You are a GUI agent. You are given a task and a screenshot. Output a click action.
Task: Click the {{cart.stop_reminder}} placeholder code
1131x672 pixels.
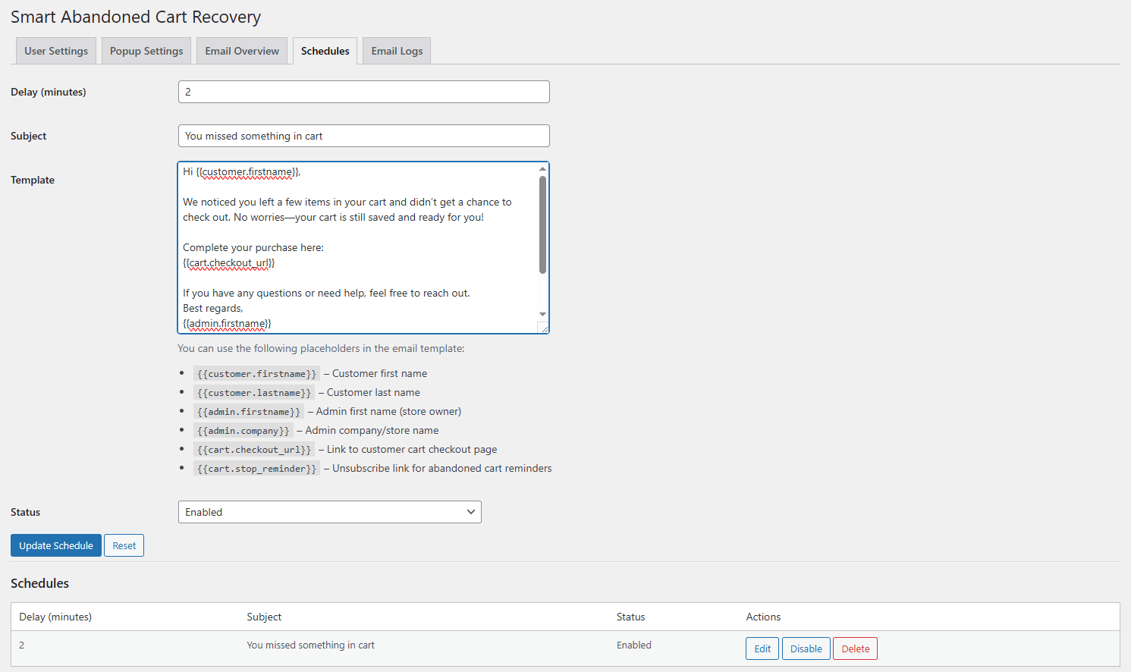point(256,469)
